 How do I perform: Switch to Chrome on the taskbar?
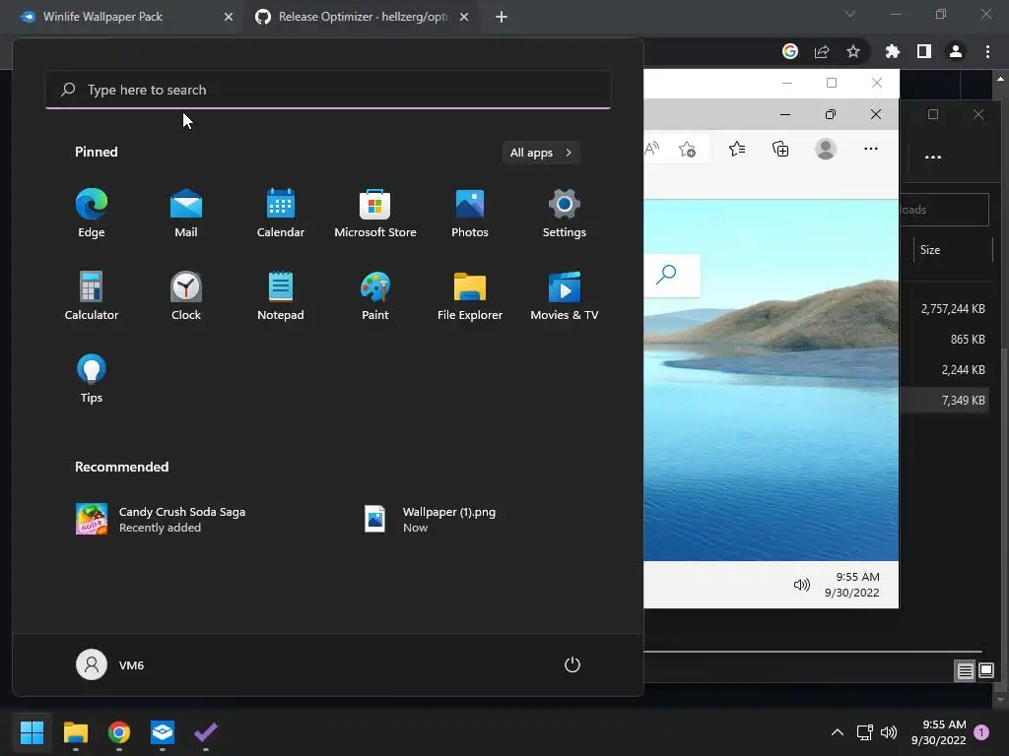pos(119,731)
